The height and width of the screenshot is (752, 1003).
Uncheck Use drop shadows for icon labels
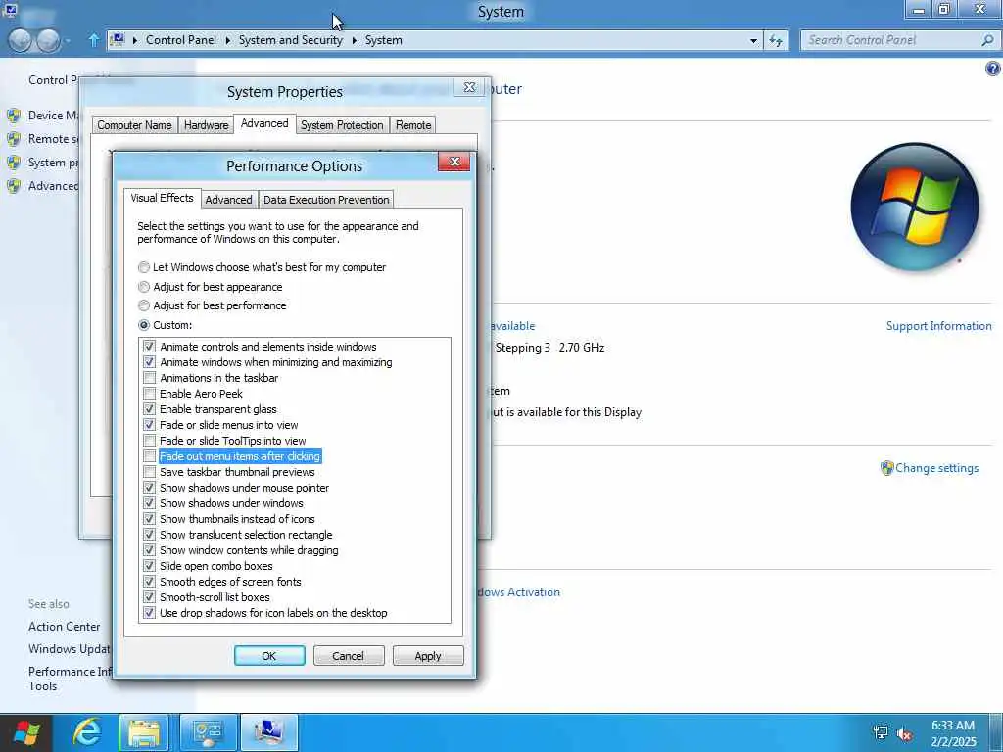point(149,613)
